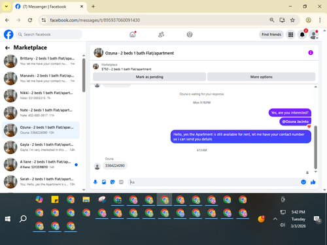
Task: Open the Groups icon in the top nav
Action: pyautogui.click(x=190, y=35)
